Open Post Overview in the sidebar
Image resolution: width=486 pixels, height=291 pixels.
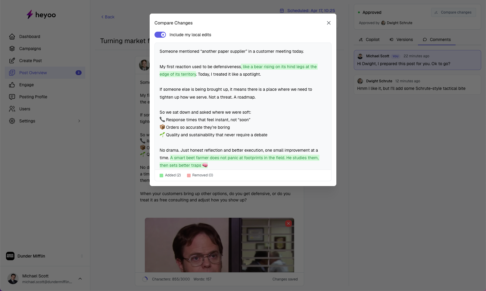[45, 73]
